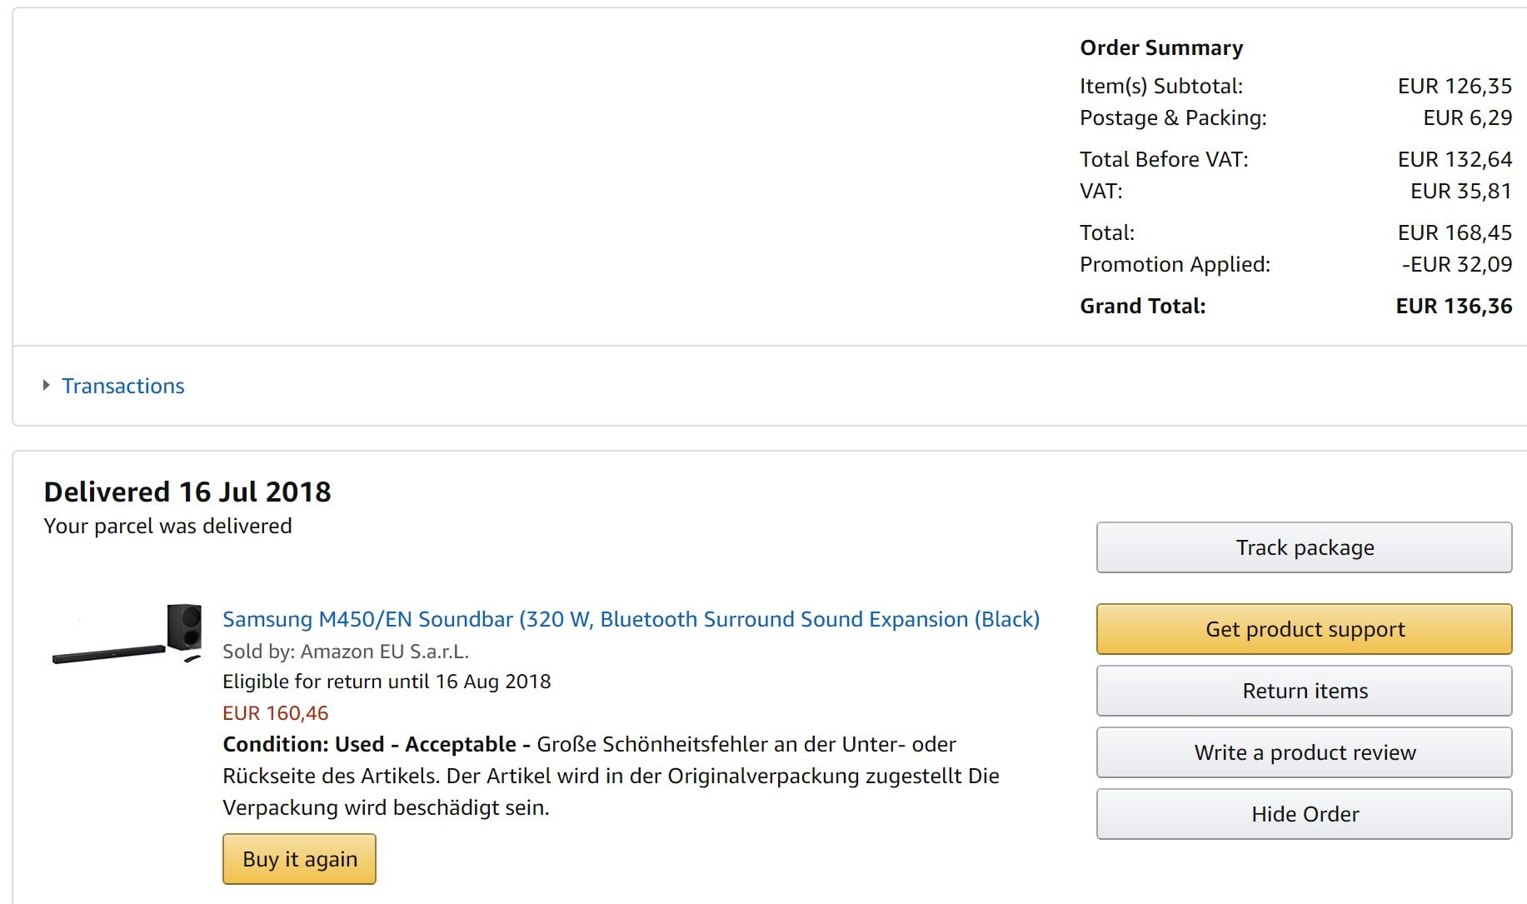Hide this order with Hide Order
The height and width of the screenshot is (904, 1527).
tap(1304, 814)
